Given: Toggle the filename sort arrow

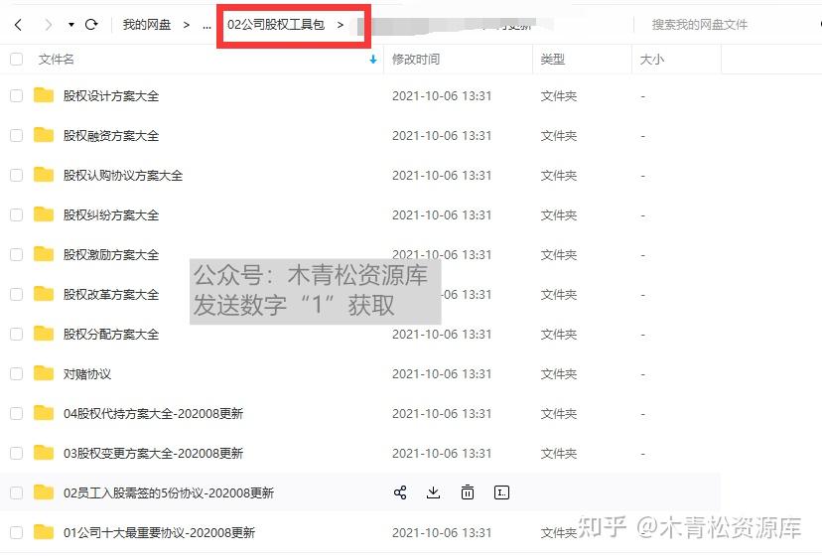Looking at the screenshot, I should (x=373, y=60).
